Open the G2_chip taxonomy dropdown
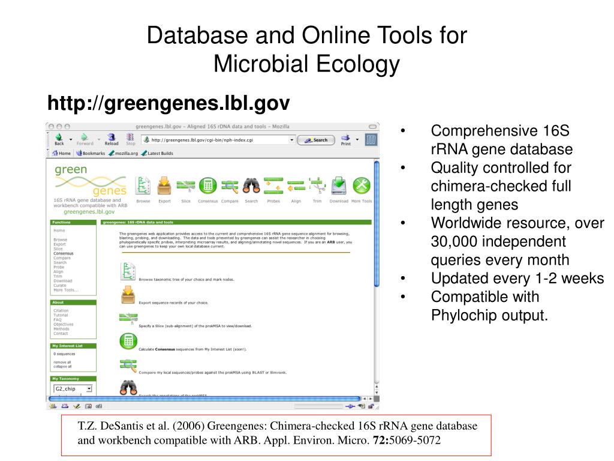614x461 pixels. pyautogui.click(x=73, y=389)
